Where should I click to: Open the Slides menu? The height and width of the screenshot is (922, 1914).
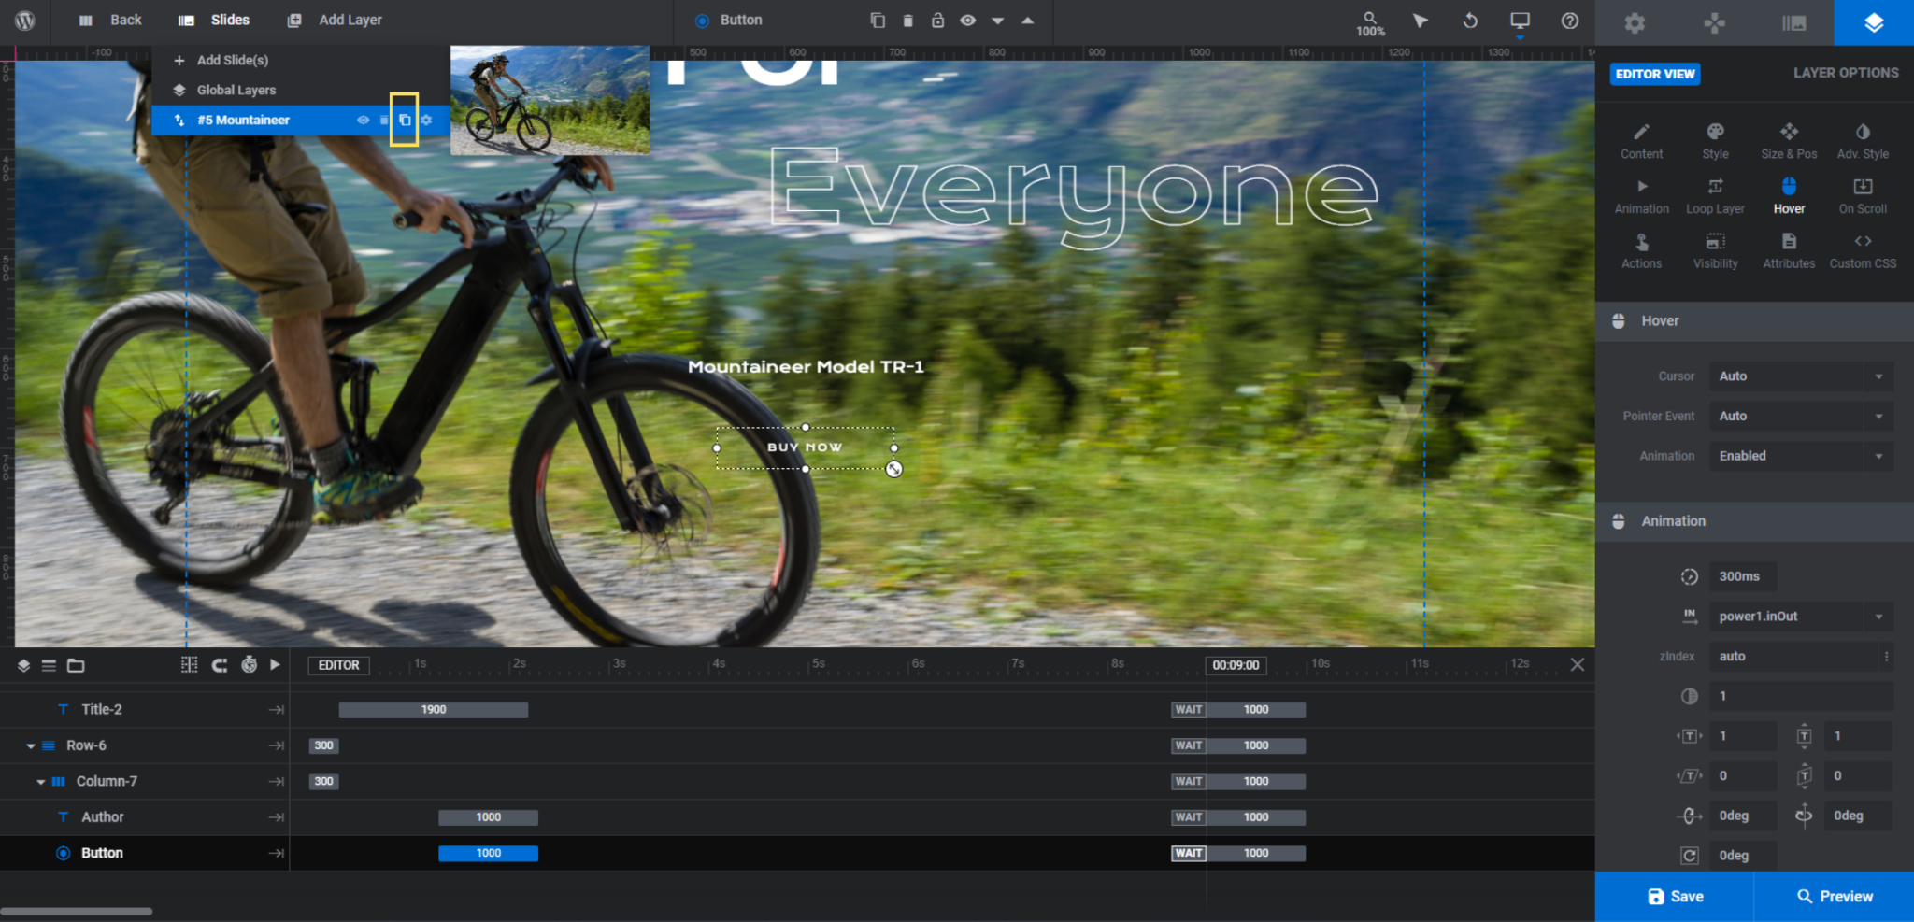click(x=214, y=20)
